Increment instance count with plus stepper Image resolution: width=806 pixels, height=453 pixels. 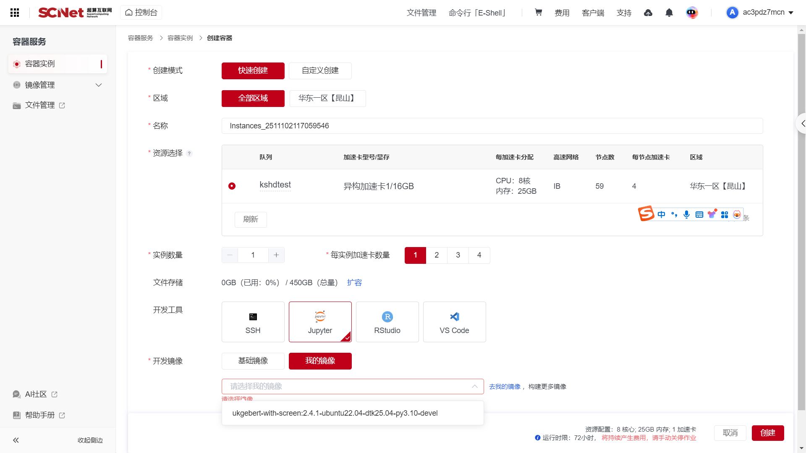(x=276, y=255)
